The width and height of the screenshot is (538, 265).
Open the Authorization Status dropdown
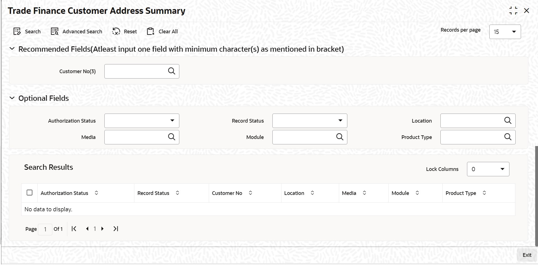click(x=173, y=121)
